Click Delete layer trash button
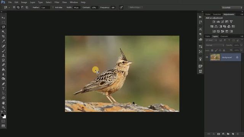 238,134
